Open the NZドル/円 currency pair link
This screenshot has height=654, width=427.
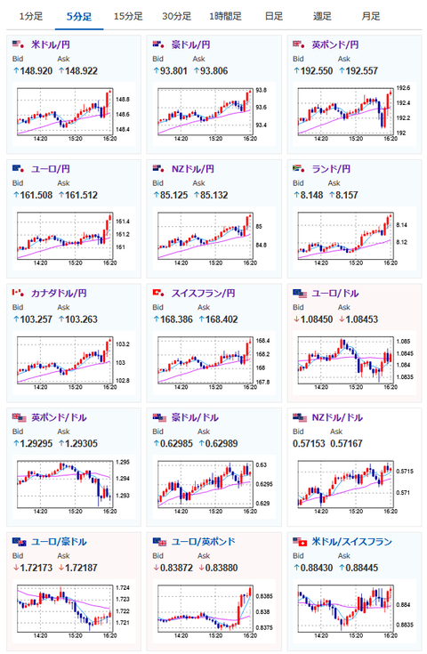click(193, 169)
